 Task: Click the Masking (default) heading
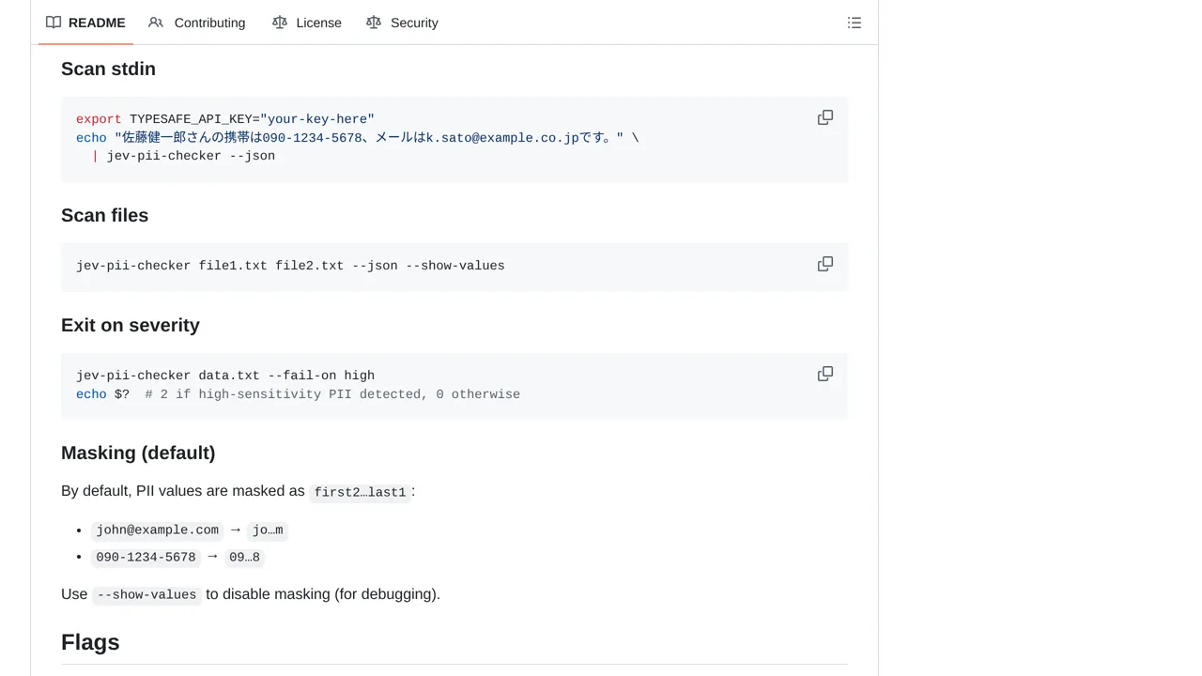pos(138,453)
